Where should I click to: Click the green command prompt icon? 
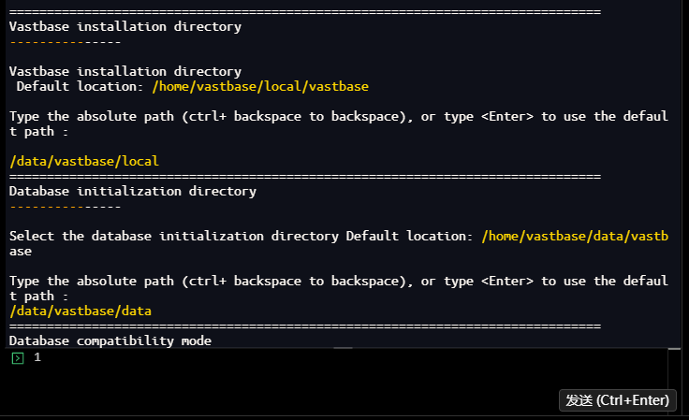coord(18,358)
